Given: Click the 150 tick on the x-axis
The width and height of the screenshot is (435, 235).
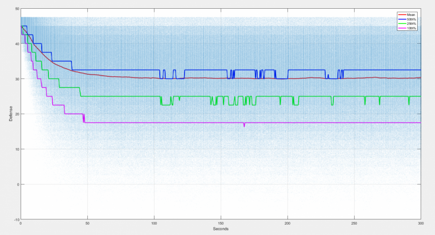Looking at the screenshot, I should pos(221,223).
